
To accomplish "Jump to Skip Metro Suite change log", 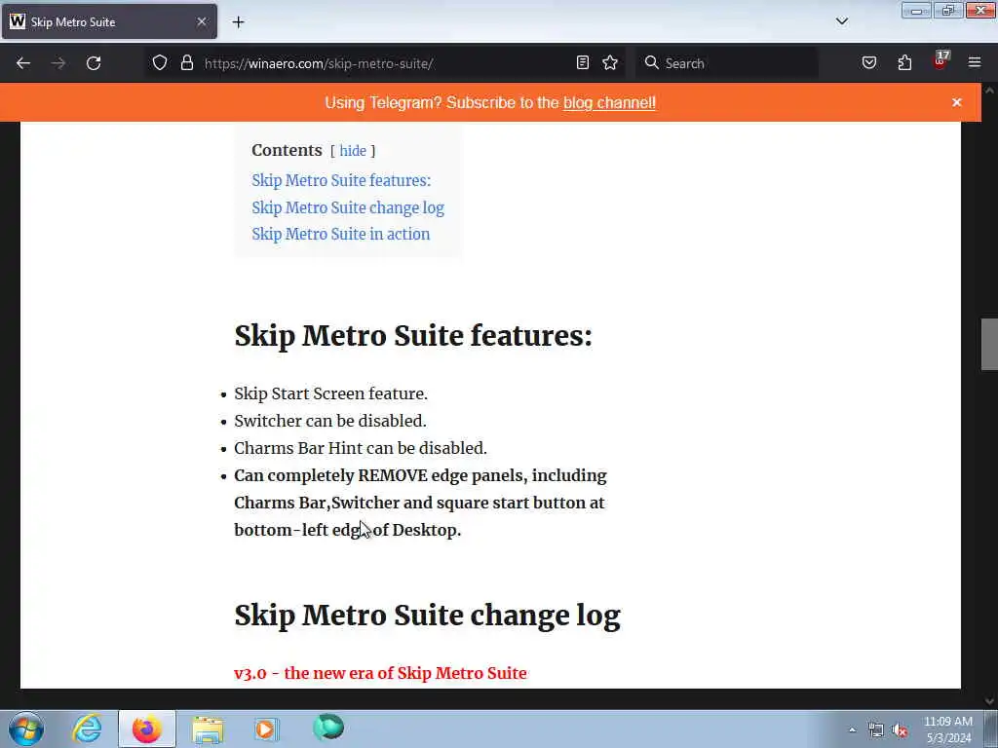I will pyautogui.click(x=348, y=208).
